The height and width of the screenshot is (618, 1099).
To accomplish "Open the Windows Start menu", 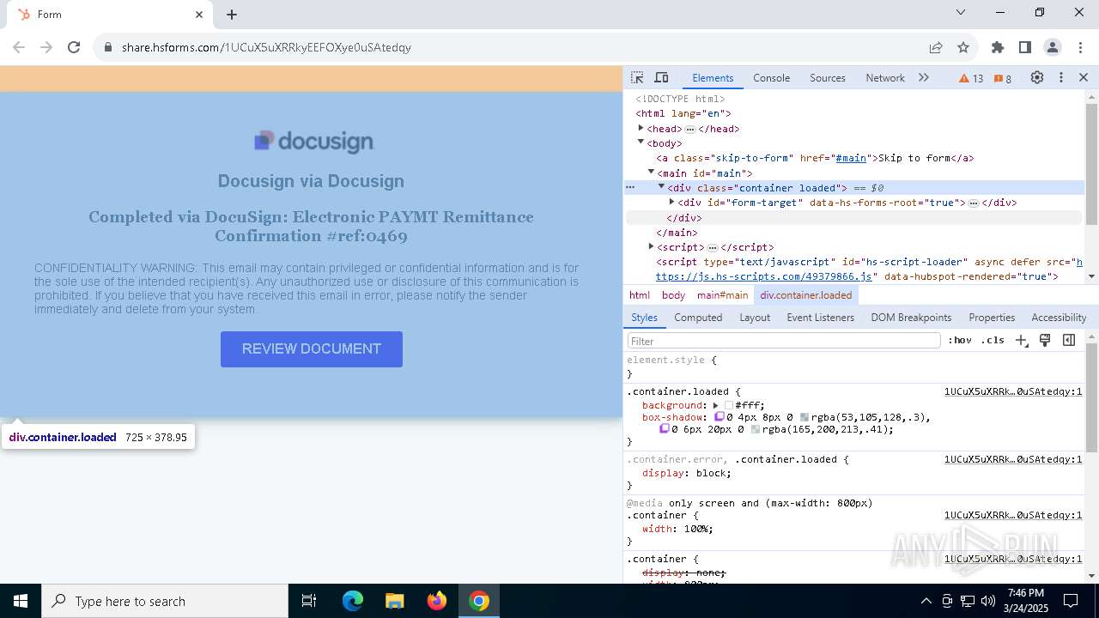I will [x=21, y=601].
